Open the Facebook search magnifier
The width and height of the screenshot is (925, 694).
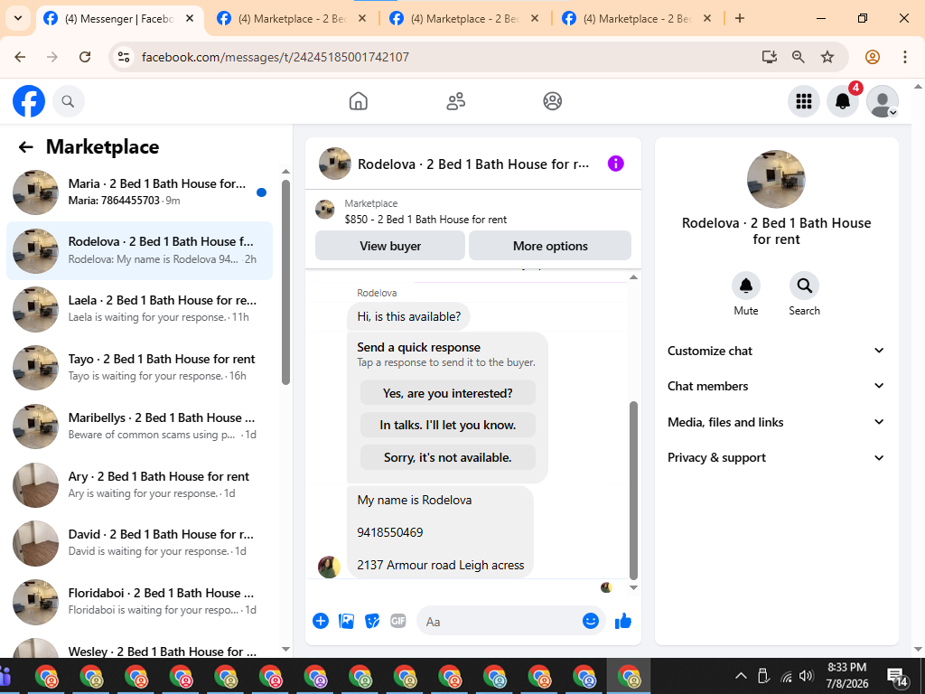pyautogui.click(x=69, y=101)
